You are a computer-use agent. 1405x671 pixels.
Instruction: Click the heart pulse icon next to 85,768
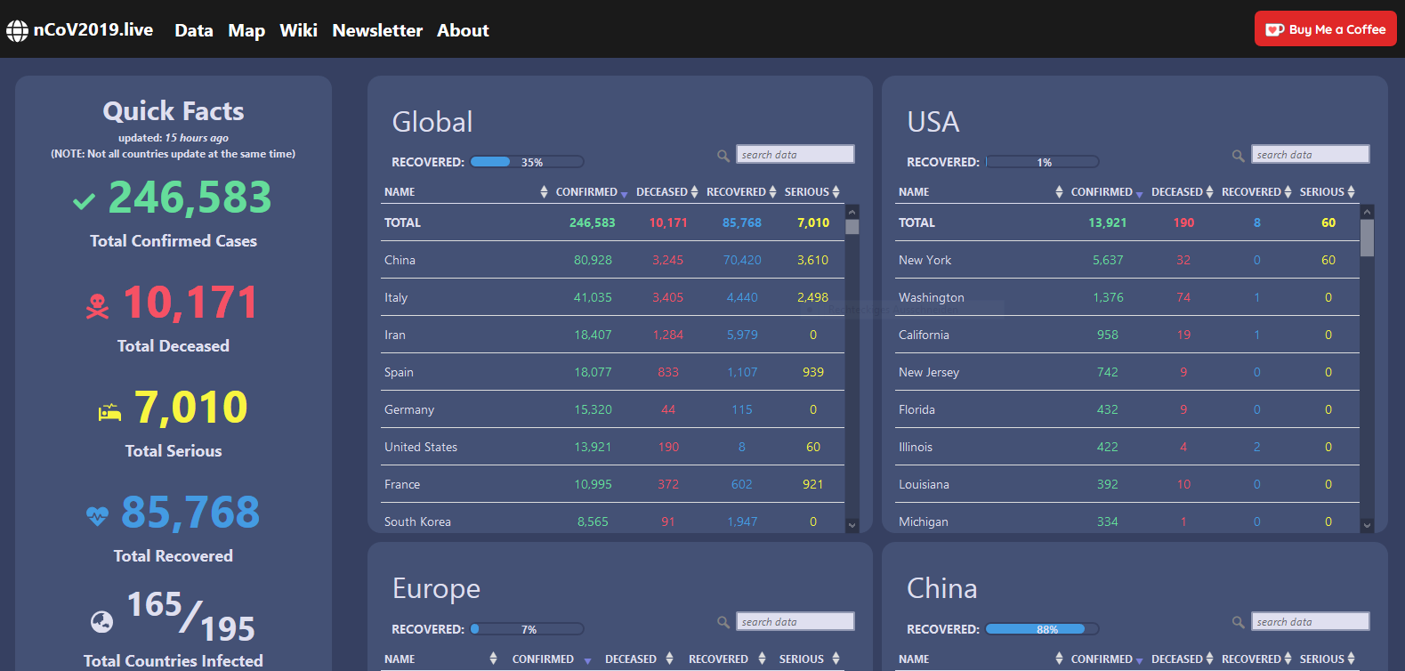pos(97,515)
